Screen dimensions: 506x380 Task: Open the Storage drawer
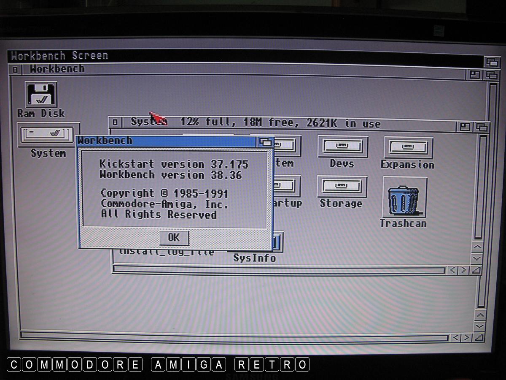click(x=342, y=187)
